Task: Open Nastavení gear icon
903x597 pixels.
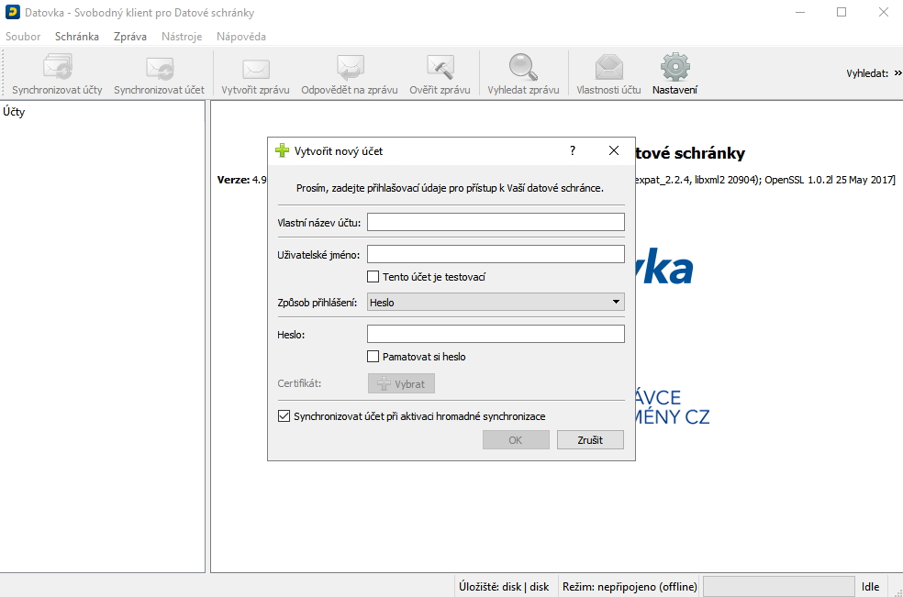Action: pyautogui.click(x=674, y=67)
